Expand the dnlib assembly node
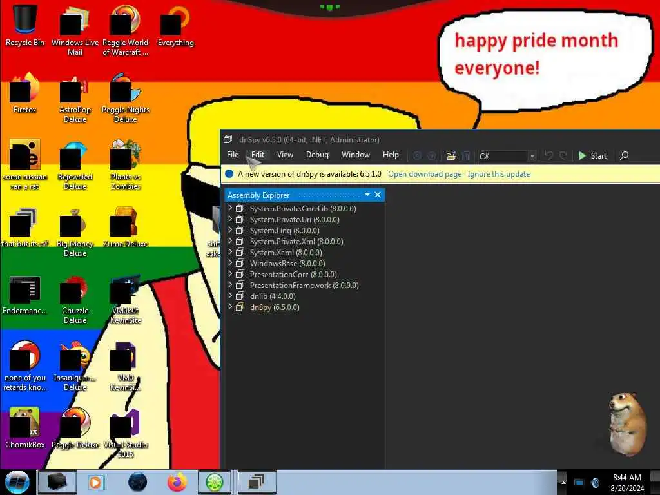Viewport: 660px width, 495px height. [x=230, y=295]
